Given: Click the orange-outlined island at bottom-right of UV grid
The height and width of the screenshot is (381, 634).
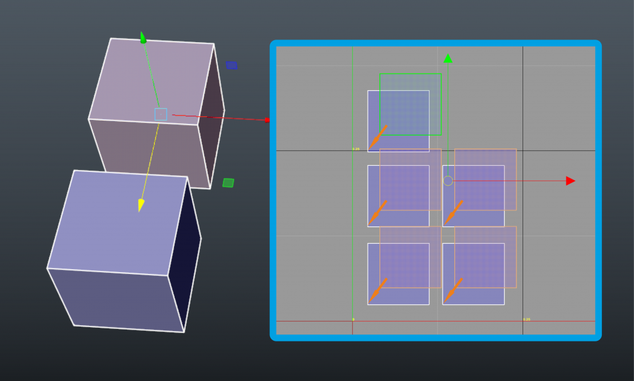Looking at the screenshot, I should (x=485, y=257).
